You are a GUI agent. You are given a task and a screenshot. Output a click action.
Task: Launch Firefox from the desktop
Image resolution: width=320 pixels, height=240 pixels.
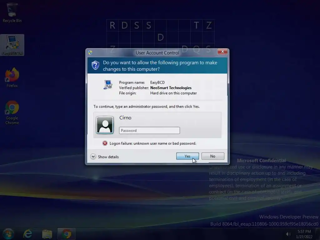12,77
